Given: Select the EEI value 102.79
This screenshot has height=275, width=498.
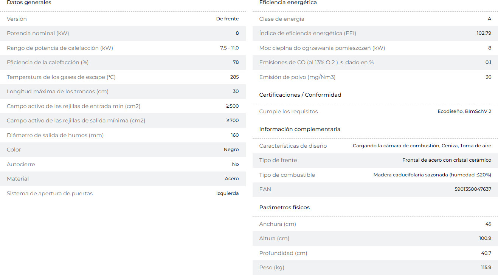Looking at the screenshot, I should coord(484,33).
